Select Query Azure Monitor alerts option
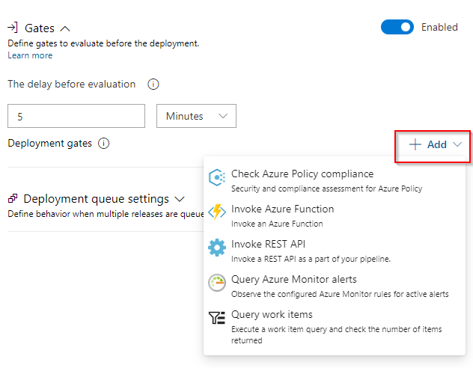Image resolution: width=473 pixels, height=368 pixels. (293, 279)
